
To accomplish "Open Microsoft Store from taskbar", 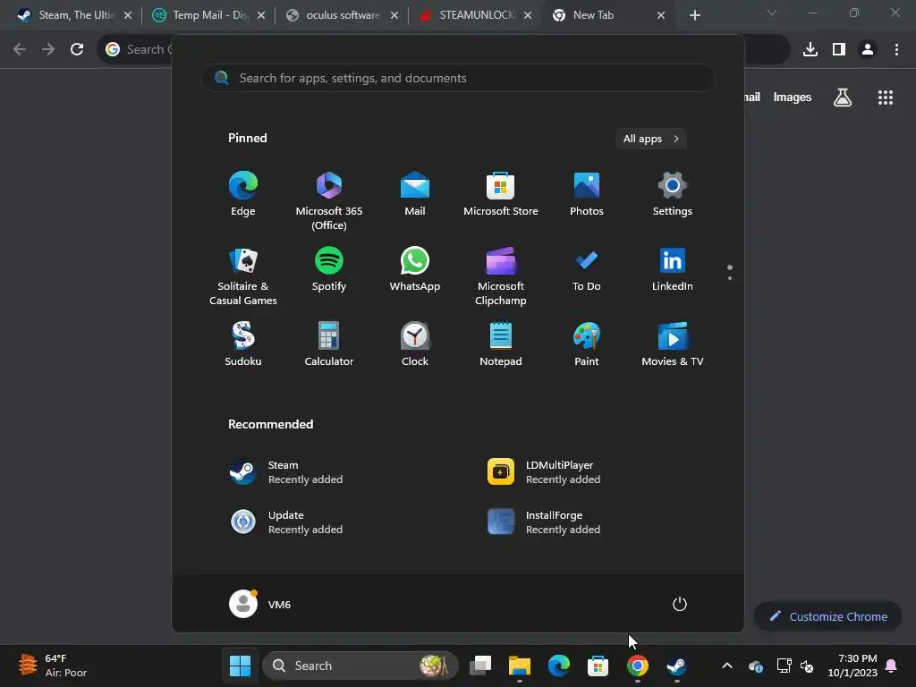I will tap(598, 666).
